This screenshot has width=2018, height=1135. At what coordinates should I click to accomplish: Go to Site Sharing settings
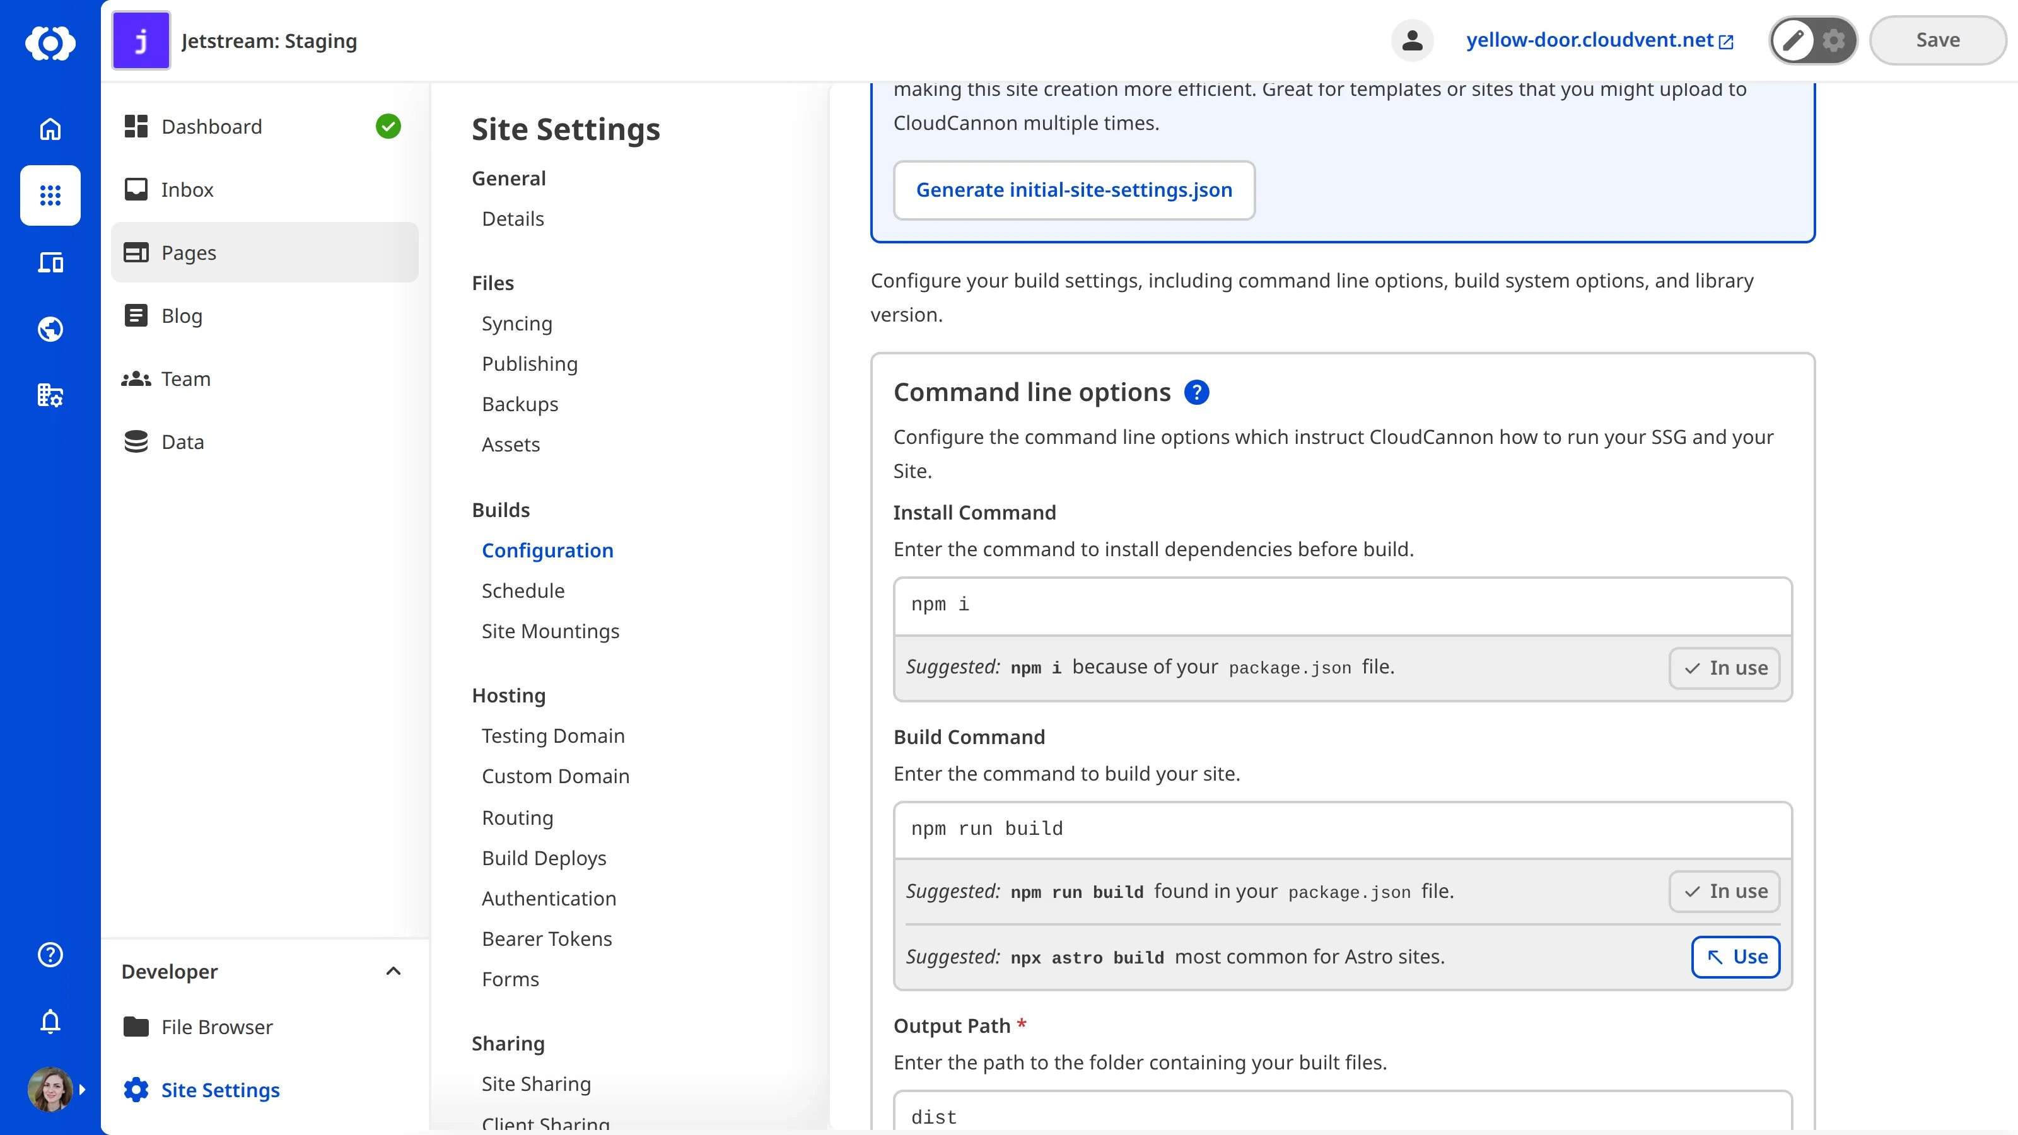(536, 1084)
